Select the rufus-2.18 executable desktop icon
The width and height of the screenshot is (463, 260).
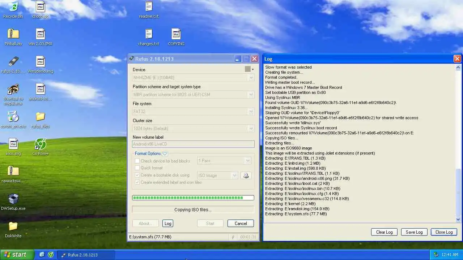pos(13,64)
